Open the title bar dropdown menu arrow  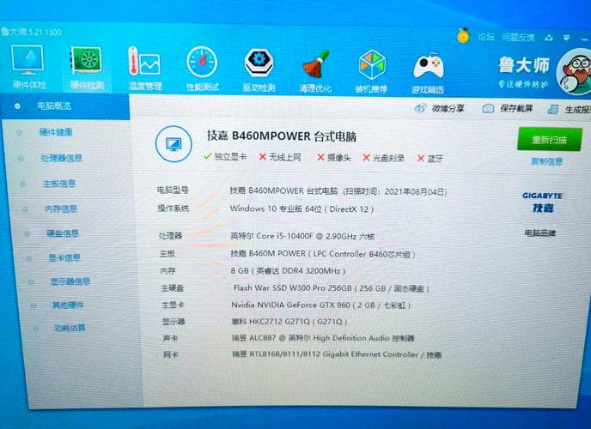[566, 38]
